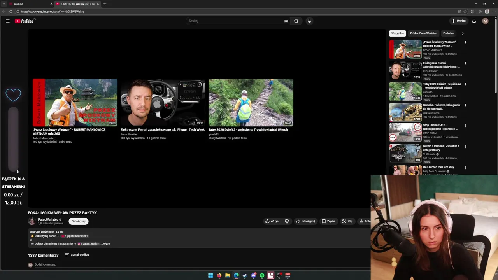
Task: Open options for Elektryczne Ferrari suggestion
Action: click(465, 63)
